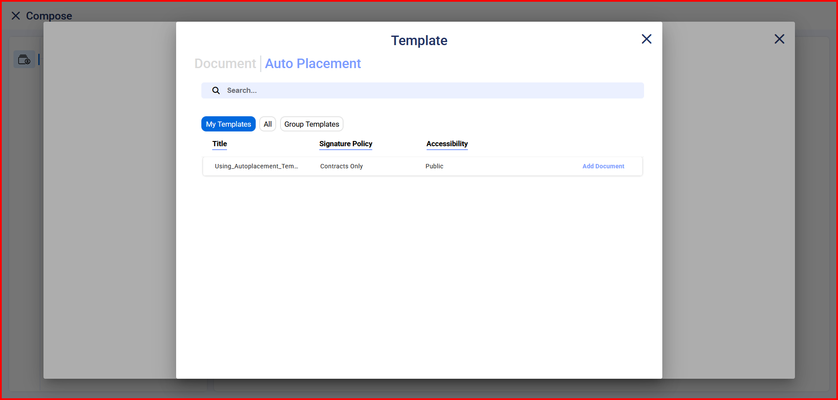Close the Compose page with the X
Screen dimensions: 838x400
(x=16, y=16)
